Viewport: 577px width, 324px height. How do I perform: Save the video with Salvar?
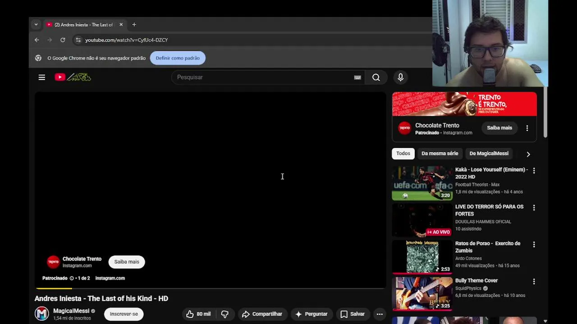(353, 314)
